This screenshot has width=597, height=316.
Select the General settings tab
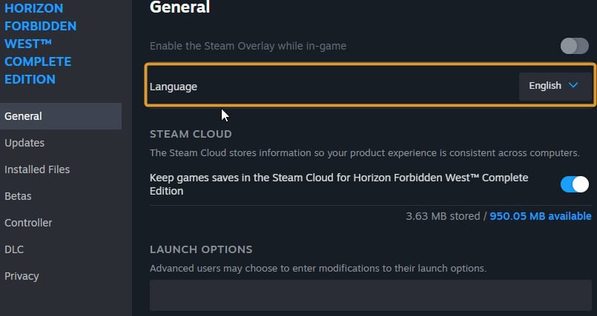coord(61,116)
